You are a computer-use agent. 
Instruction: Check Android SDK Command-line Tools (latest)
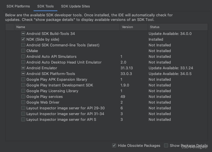click(x=23, y=45)
